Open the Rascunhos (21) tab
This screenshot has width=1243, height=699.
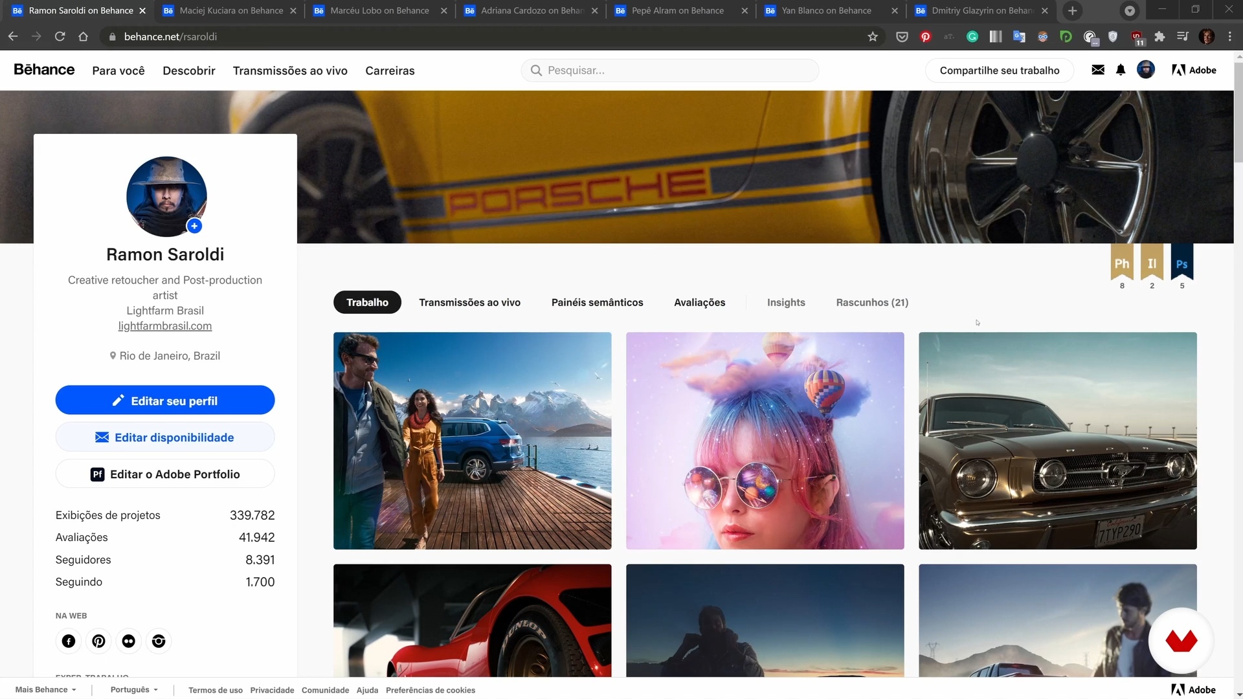[872, 302]
